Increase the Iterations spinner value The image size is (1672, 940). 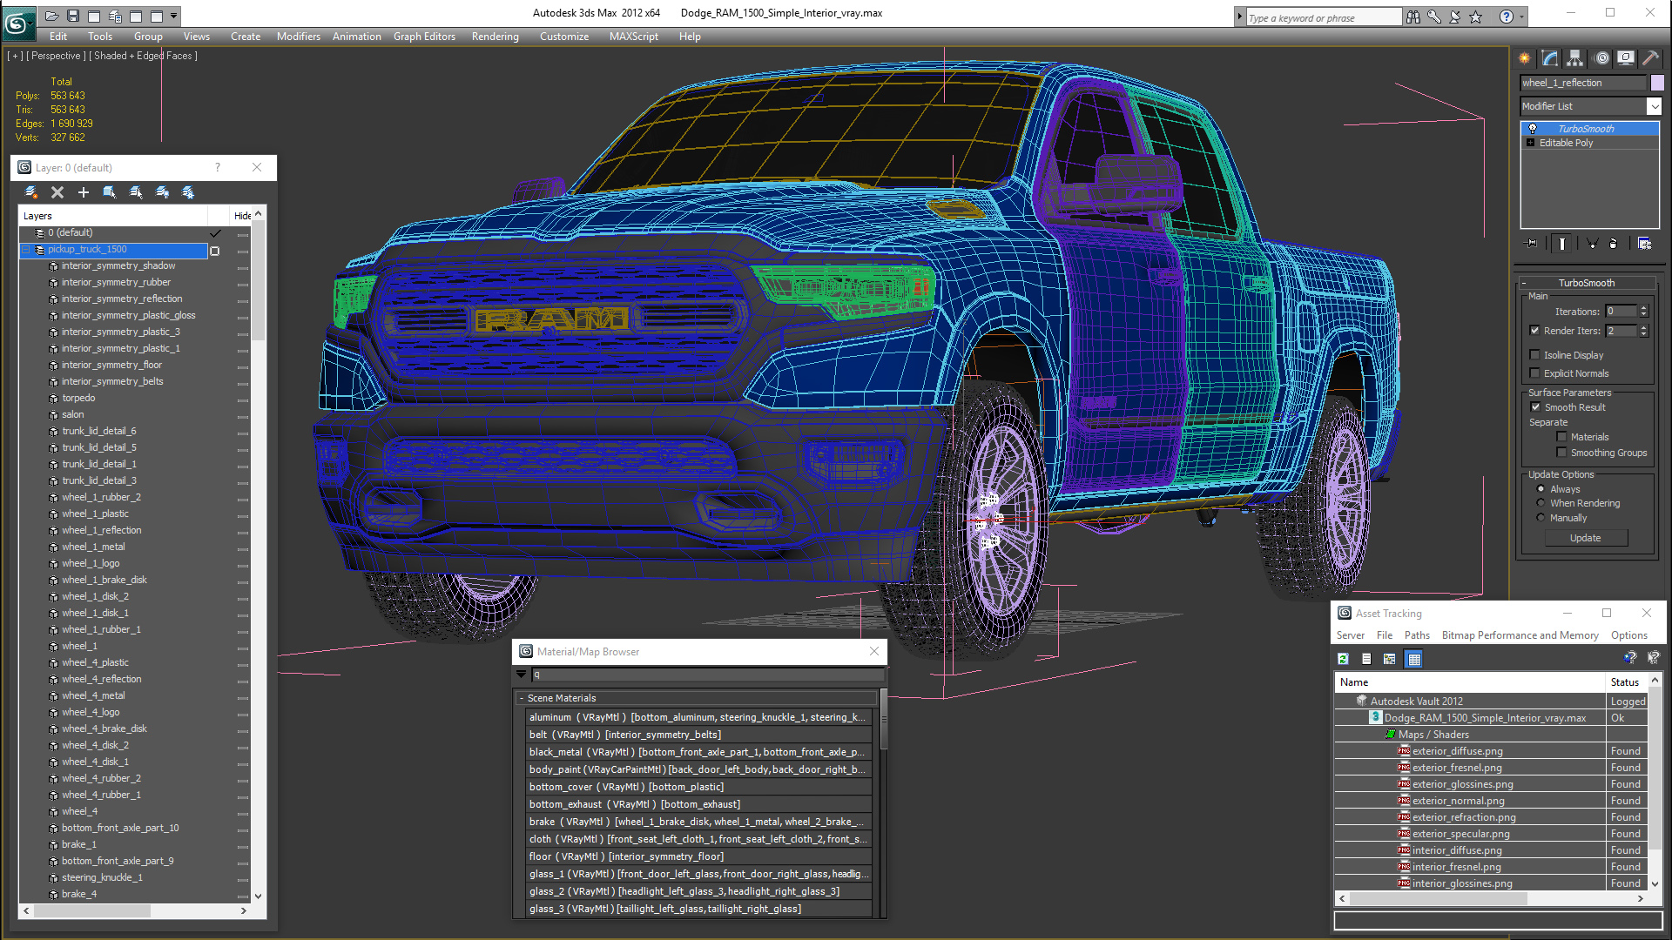1644,308
